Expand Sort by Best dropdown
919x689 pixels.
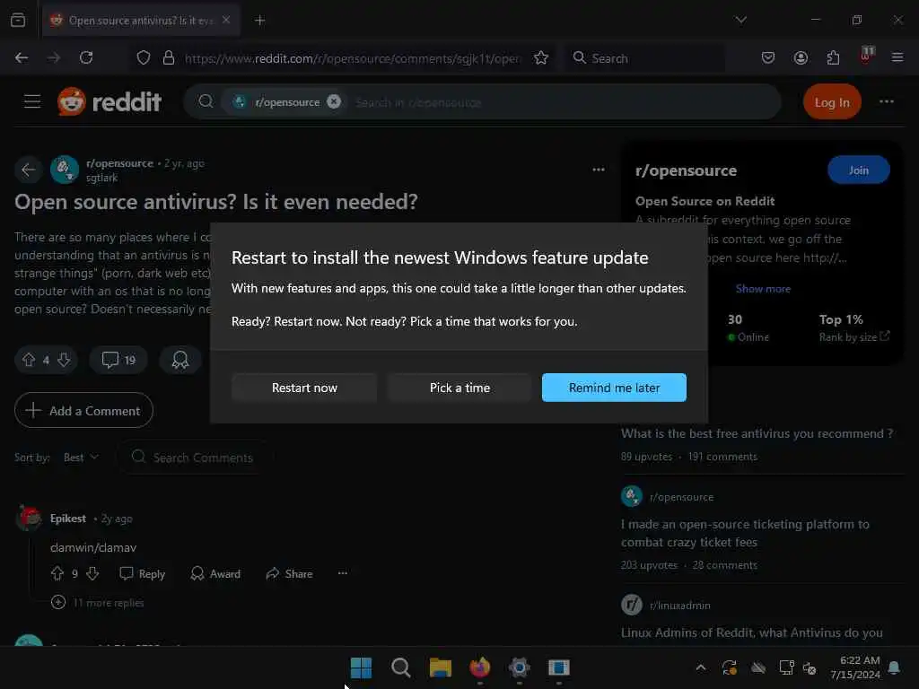[x=81, y=457]
